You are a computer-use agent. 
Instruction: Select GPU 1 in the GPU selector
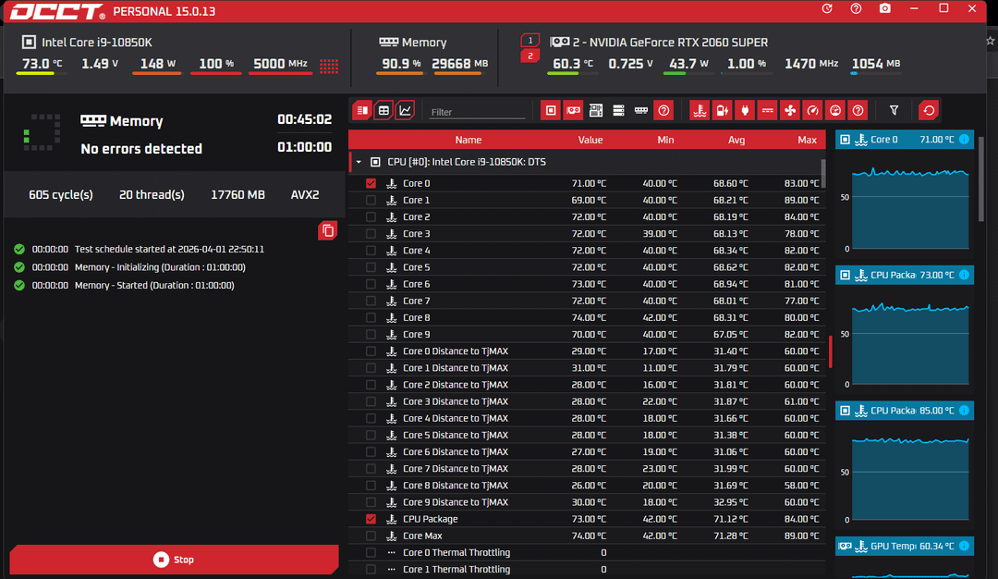(529, 41)
